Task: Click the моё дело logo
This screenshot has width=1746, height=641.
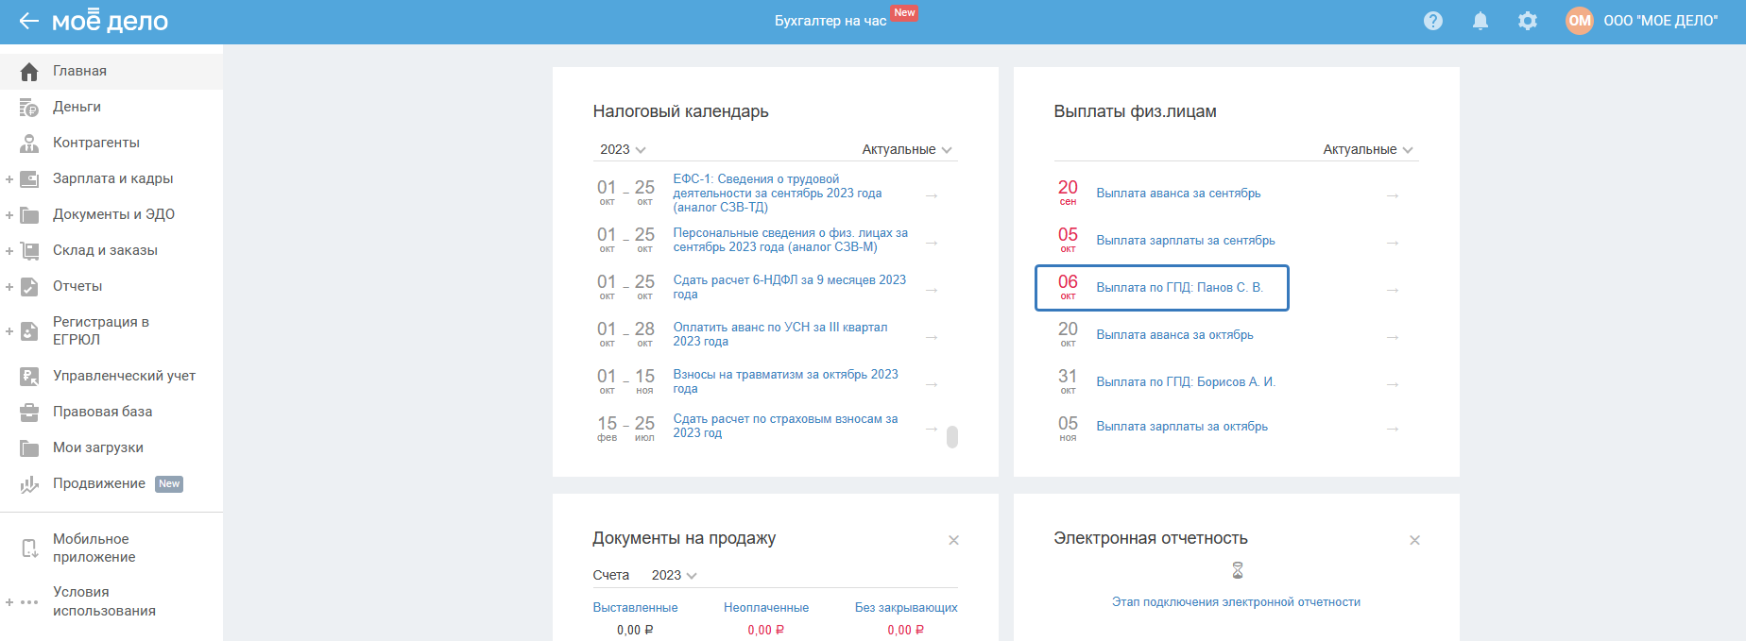Action: click(111, 21)
